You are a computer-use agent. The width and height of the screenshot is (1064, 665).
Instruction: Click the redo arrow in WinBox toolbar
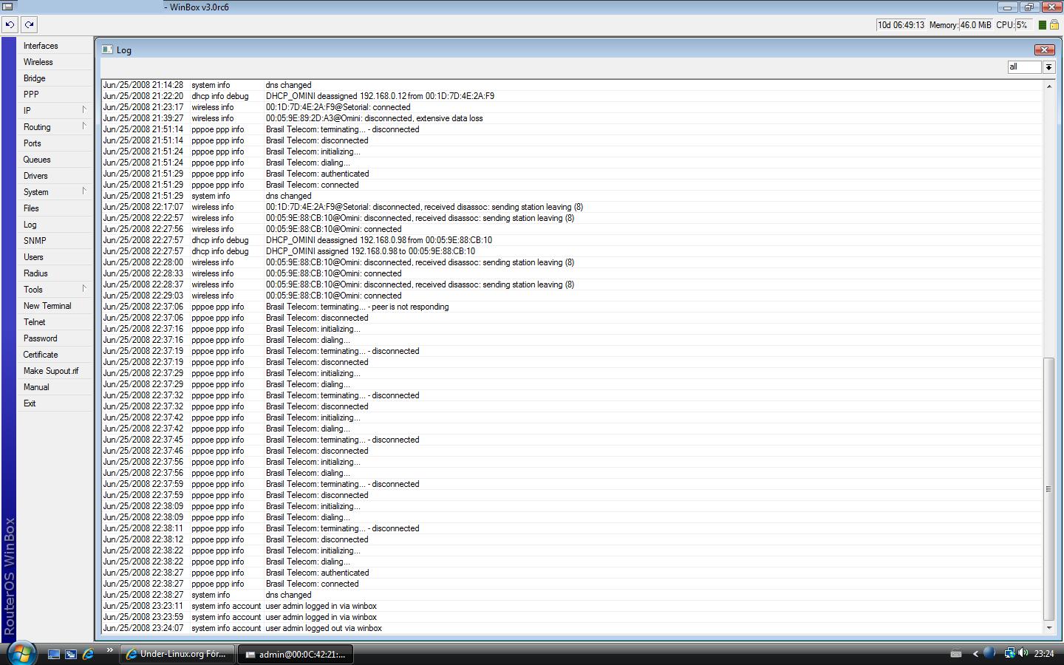click(x=29, y=24)
